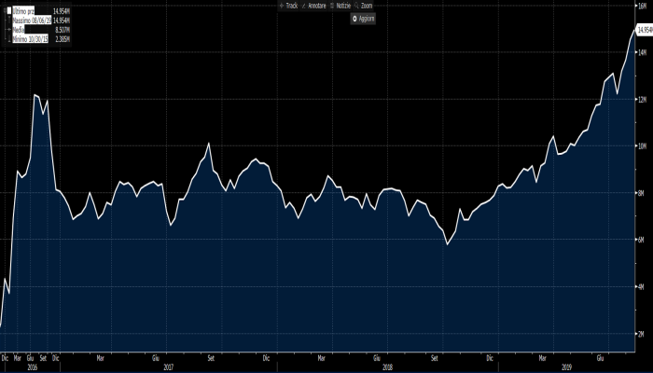Click the Notizie news icon
This screenshot has width=653, height=373.
tap(334, 7)
